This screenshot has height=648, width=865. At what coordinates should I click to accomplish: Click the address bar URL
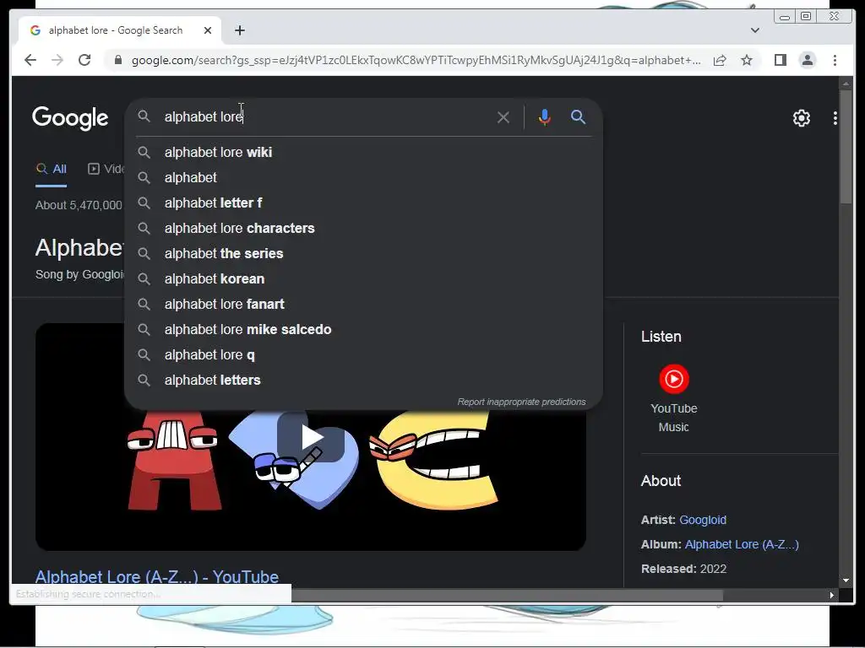(x=416, y=60)
